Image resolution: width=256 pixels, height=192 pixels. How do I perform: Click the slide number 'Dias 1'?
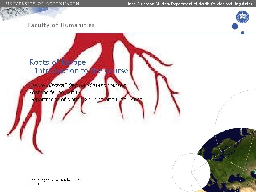tap(34, 184)
